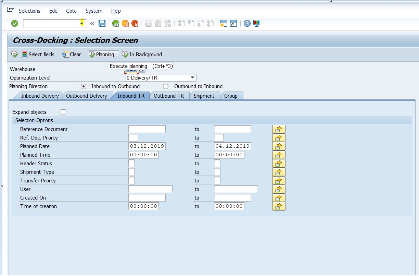Open the Selections menu

(x=29, y=11)
